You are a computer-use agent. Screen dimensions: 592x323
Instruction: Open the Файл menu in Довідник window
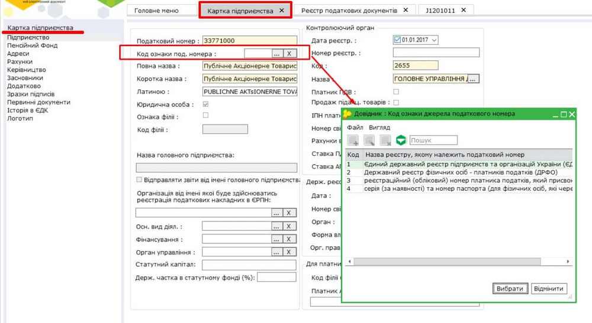click(x=355, y=128)
